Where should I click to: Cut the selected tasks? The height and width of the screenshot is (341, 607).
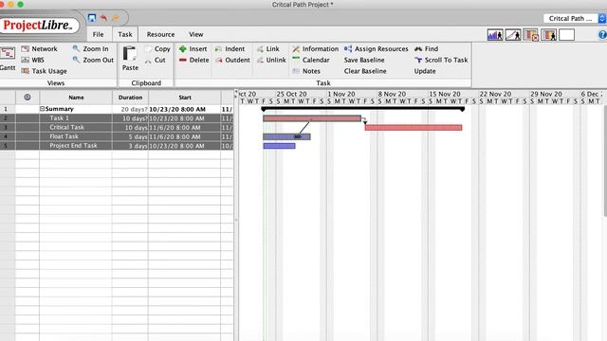[156, 60]
